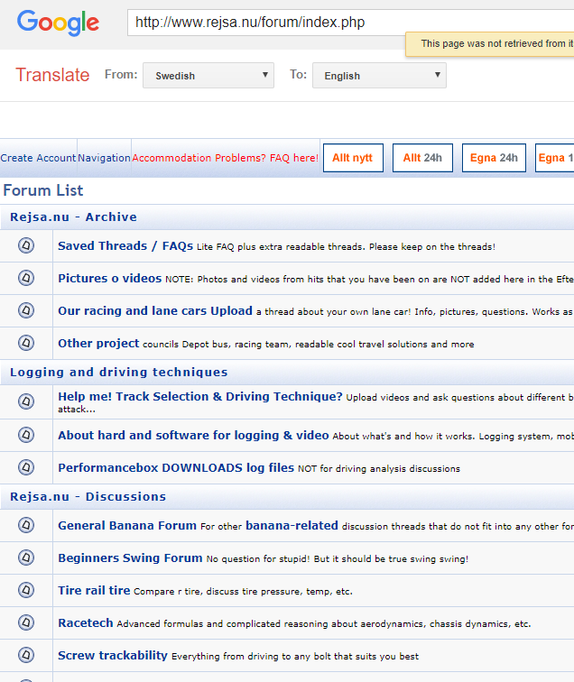Click the Allt nytt button

[x=353, y=158]
